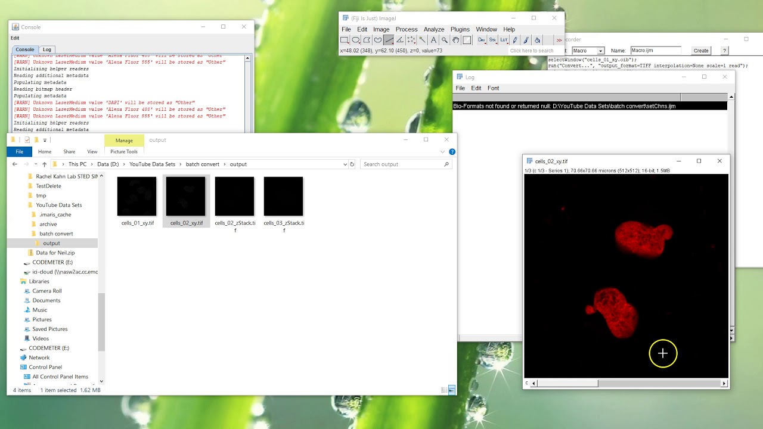Select the cells_01_xy.tif thumbnail
This screenshot has height=429, width=763.
(x=137, y=196)
